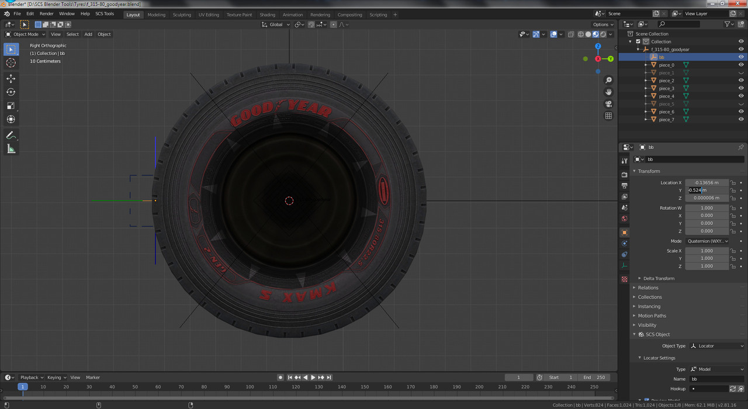
Task: Show hidden piece_1 via its visibility icon
Action: 741,72
